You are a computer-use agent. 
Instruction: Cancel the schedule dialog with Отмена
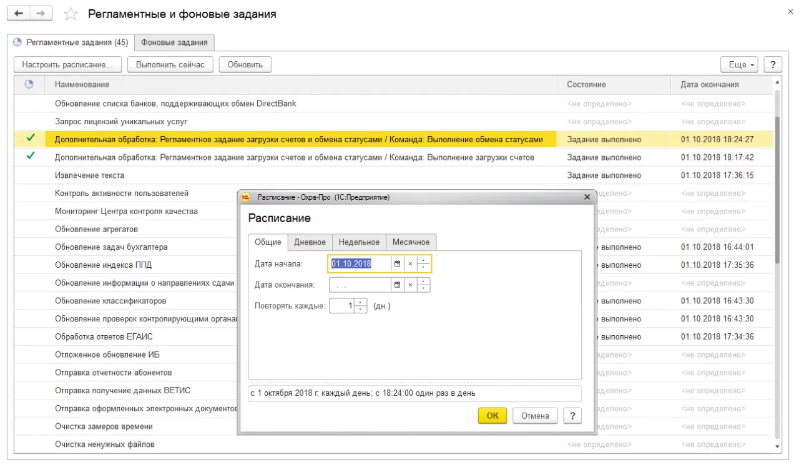point(535,416)
